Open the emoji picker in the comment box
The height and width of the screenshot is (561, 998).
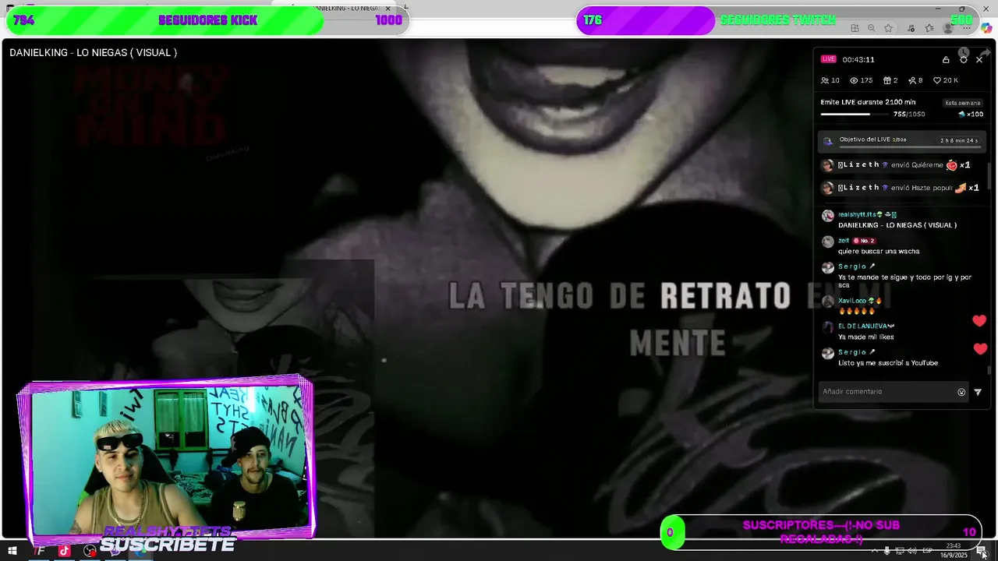(x=961, y=392)
